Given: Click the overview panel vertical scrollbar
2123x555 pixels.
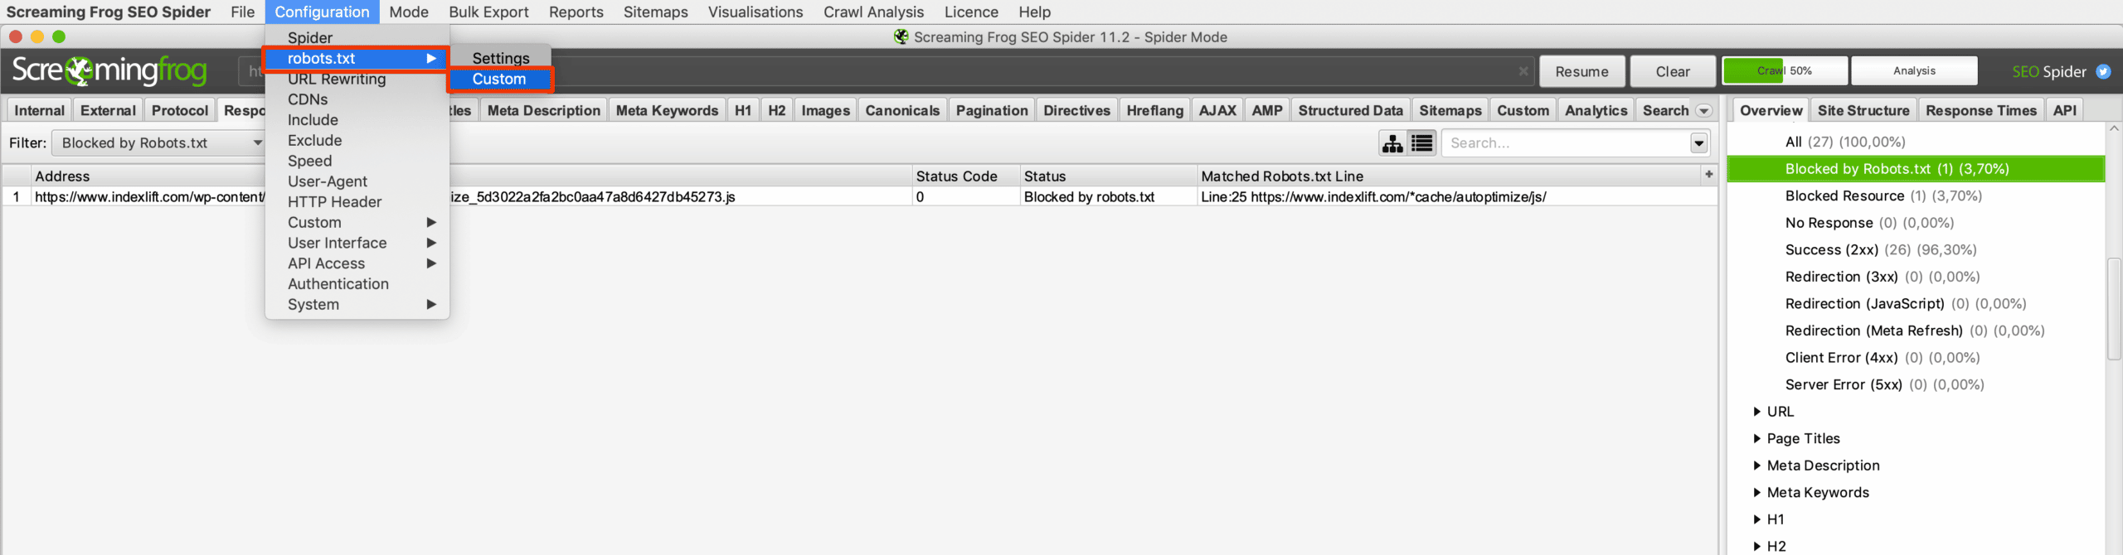Looking at the screenshot, I should (x=2114, y=310).
